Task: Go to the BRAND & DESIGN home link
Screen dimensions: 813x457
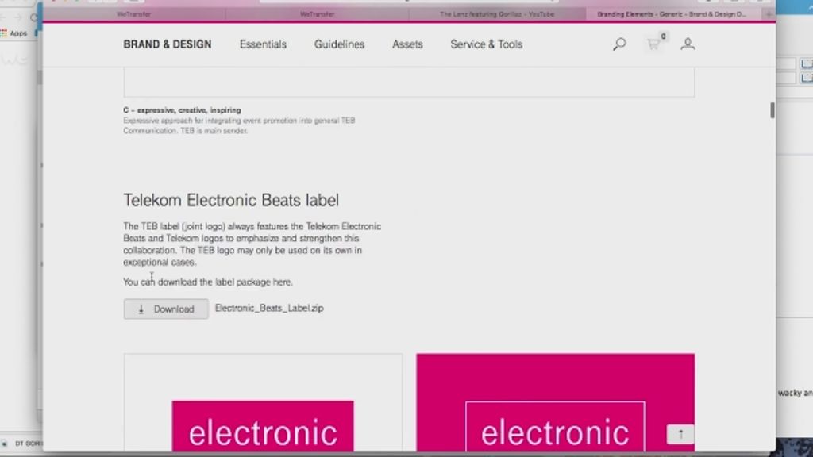Action: coord(168,44)
